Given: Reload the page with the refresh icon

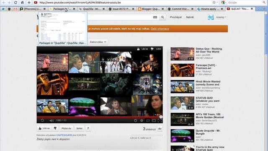Looking at the screenshot, I should (15, 3).
